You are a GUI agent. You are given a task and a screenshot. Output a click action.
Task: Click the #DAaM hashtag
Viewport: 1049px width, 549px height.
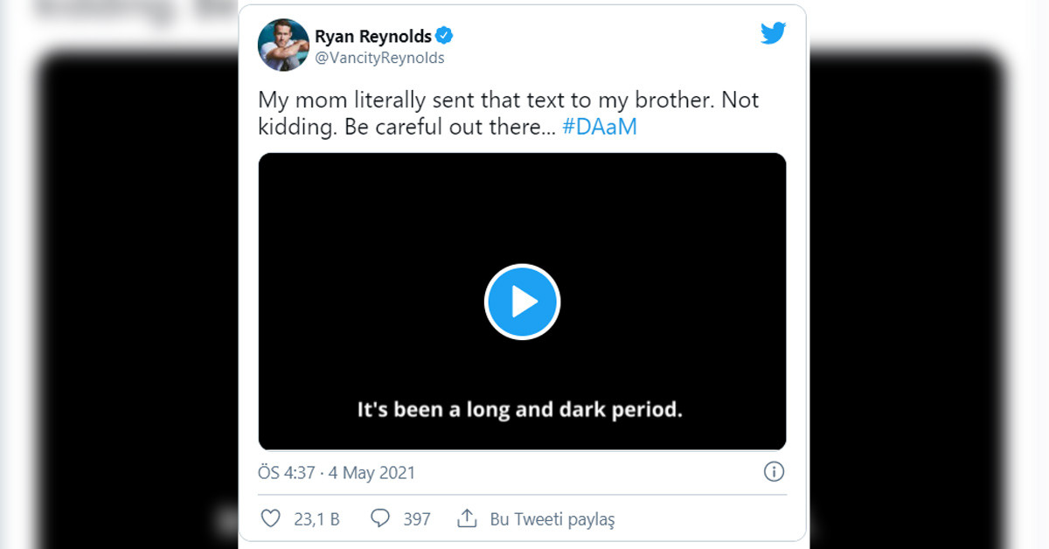click(x=599, y=126)
